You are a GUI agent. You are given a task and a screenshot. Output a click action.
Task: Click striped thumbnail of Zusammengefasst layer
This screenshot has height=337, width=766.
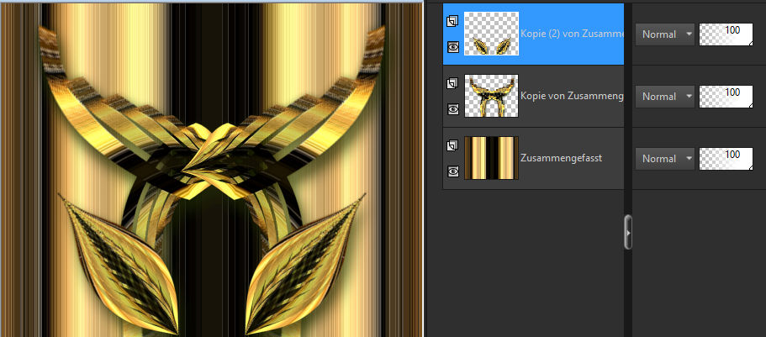point(491,159)
